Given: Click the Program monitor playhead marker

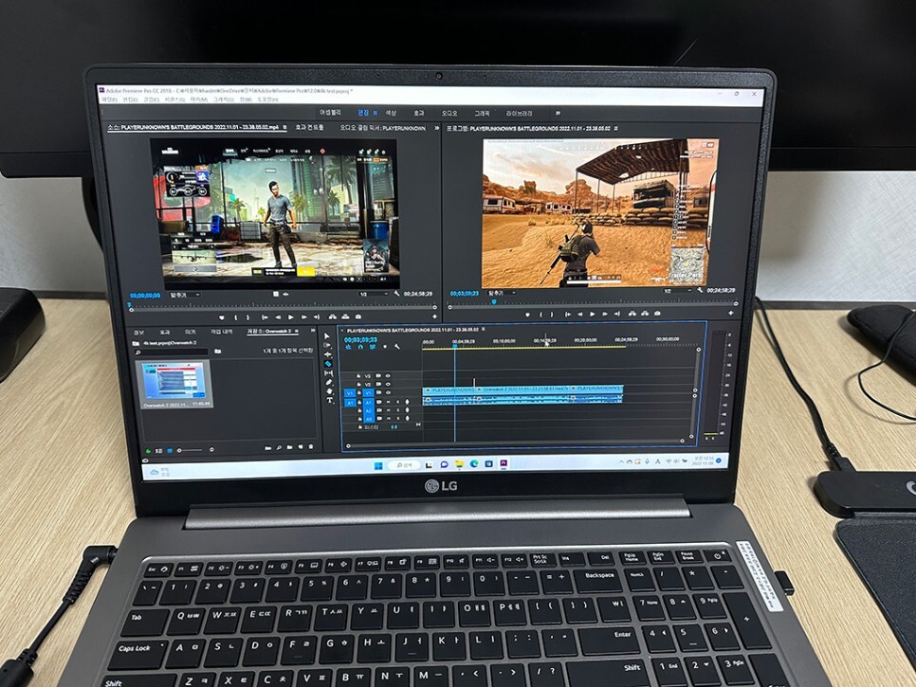Looking at the screenshot, I should click(494, 302).
